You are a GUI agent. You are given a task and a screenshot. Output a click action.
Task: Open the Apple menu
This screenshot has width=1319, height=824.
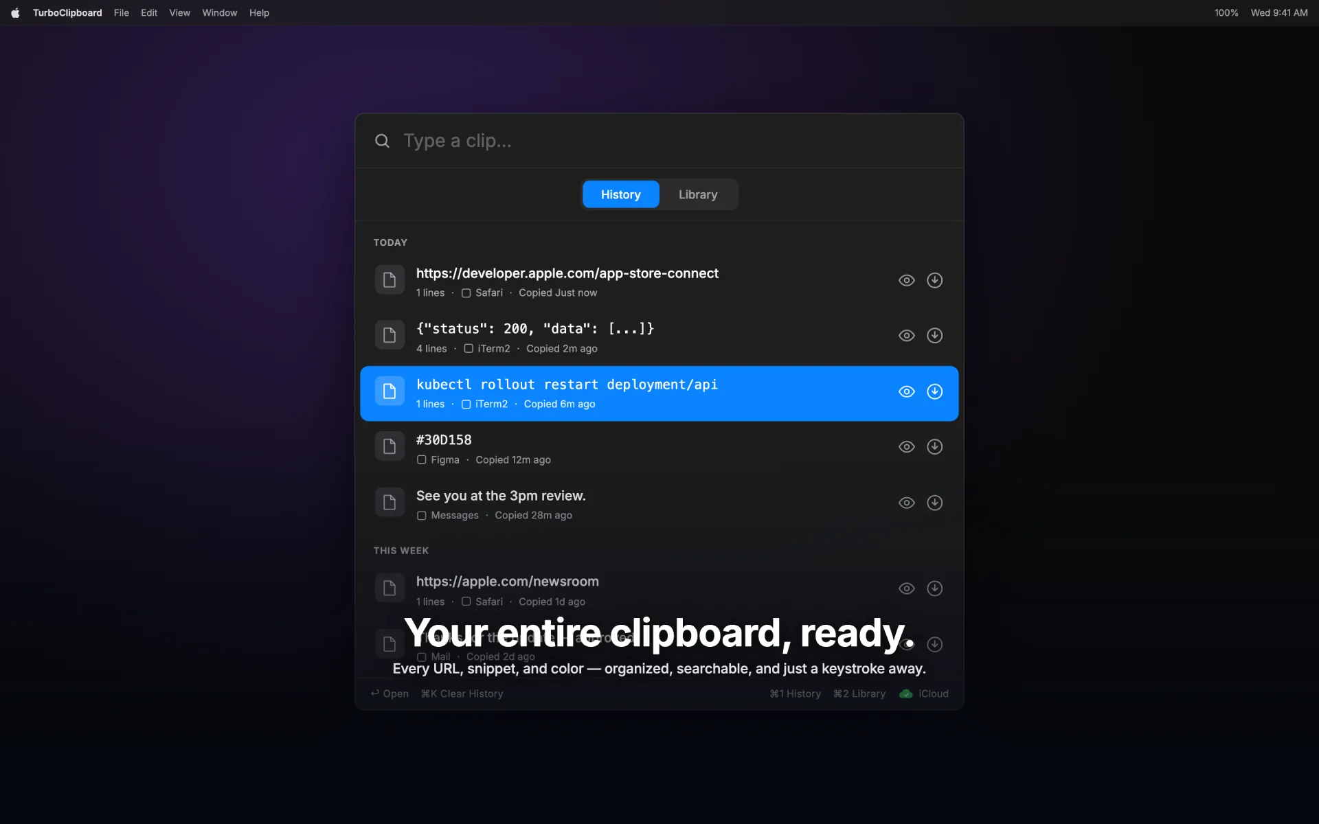[x=15, y=13]
